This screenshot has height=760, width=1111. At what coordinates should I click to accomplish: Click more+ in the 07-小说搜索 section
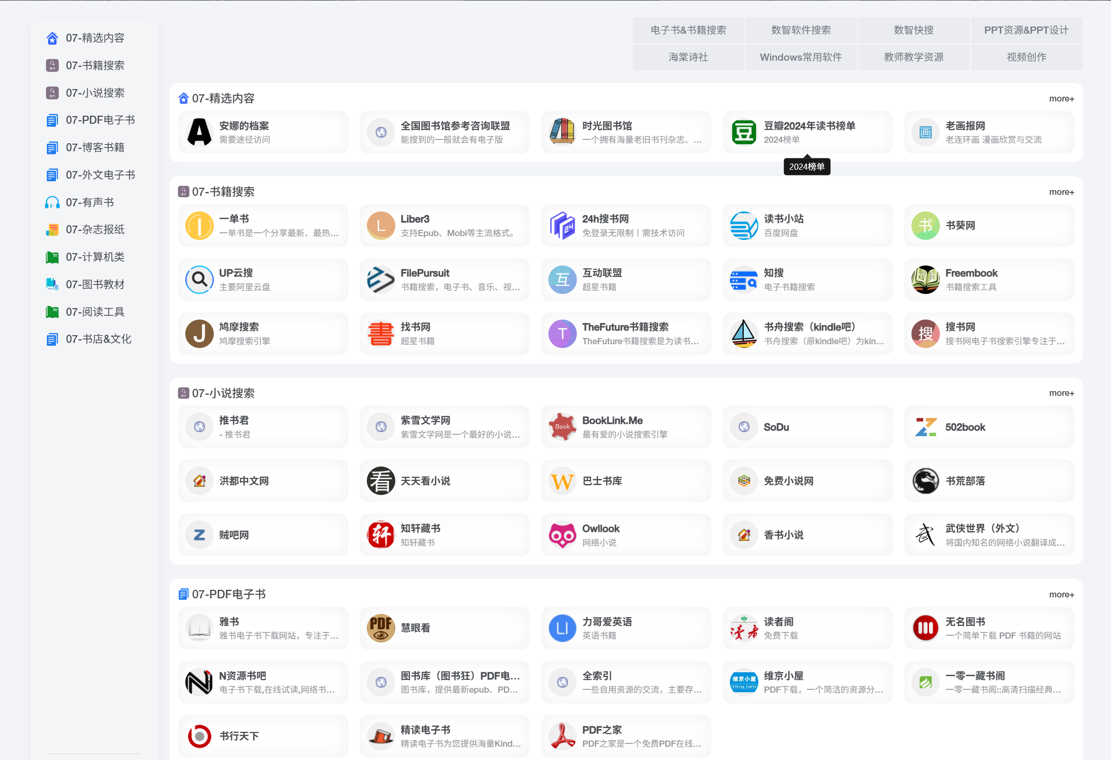(1061, 393)
